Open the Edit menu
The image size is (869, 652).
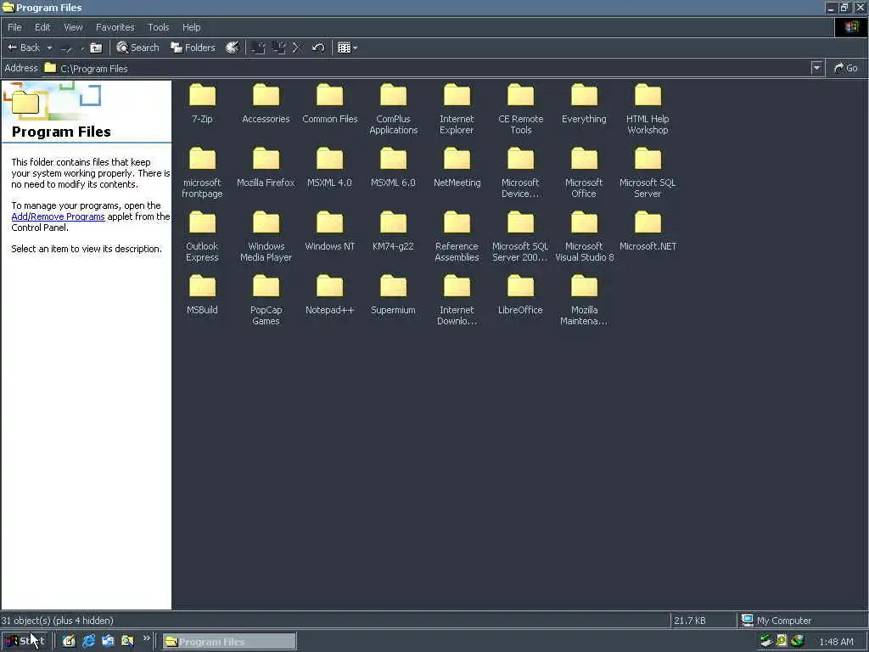(42, 27)
